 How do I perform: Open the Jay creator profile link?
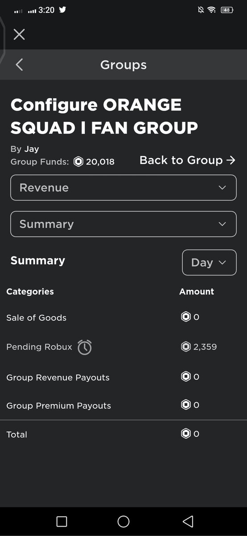31,149
